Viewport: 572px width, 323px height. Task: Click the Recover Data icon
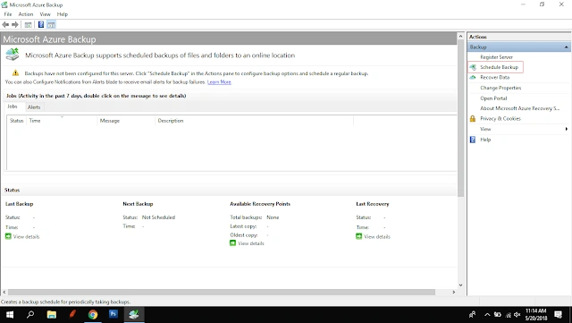point(473,78)
